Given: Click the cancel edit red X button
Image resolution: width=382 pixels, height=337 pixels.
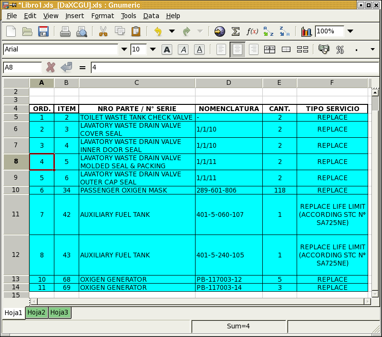Looking at the screenshot, I should click(51, 67).
